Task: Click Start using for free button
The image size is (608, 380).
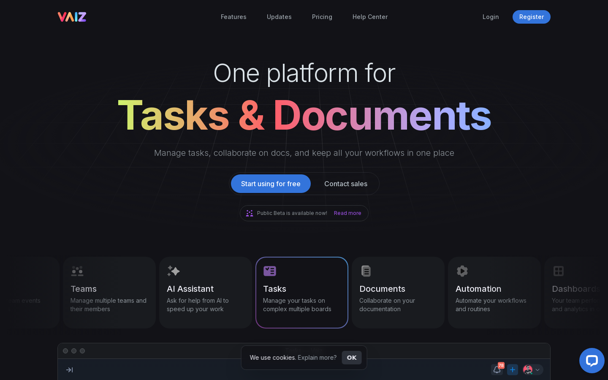Action: pyautogui.click(x=271, y=184)
